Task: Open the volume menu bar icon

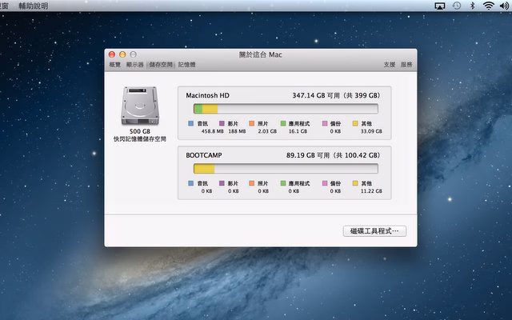Action: pos(504,6)
